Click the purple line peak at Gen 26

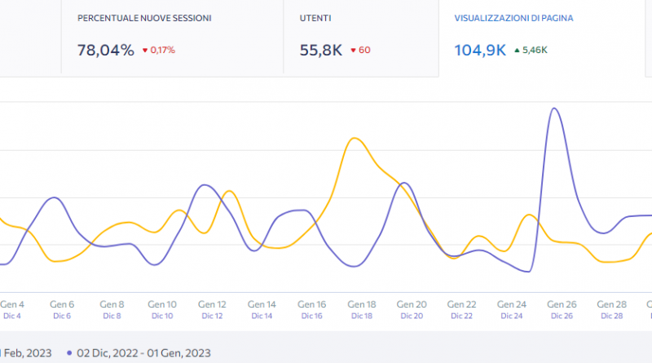coord(554,108)
